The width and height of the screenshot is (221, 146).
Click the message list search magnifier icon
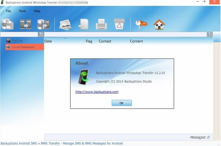[x=210, y=34]
